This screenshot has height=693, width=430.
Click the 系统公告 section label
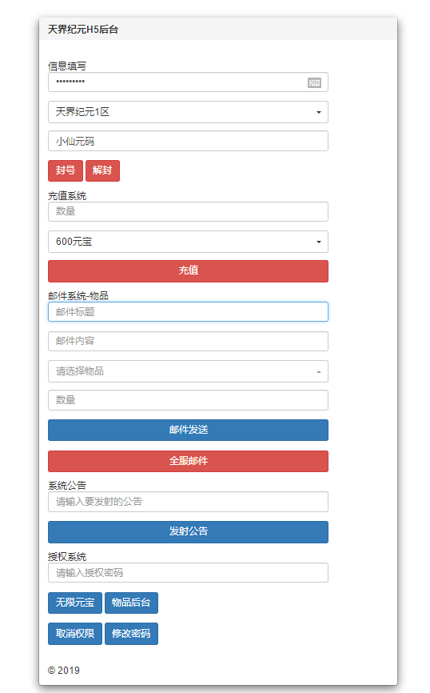(x=67, y=485)
